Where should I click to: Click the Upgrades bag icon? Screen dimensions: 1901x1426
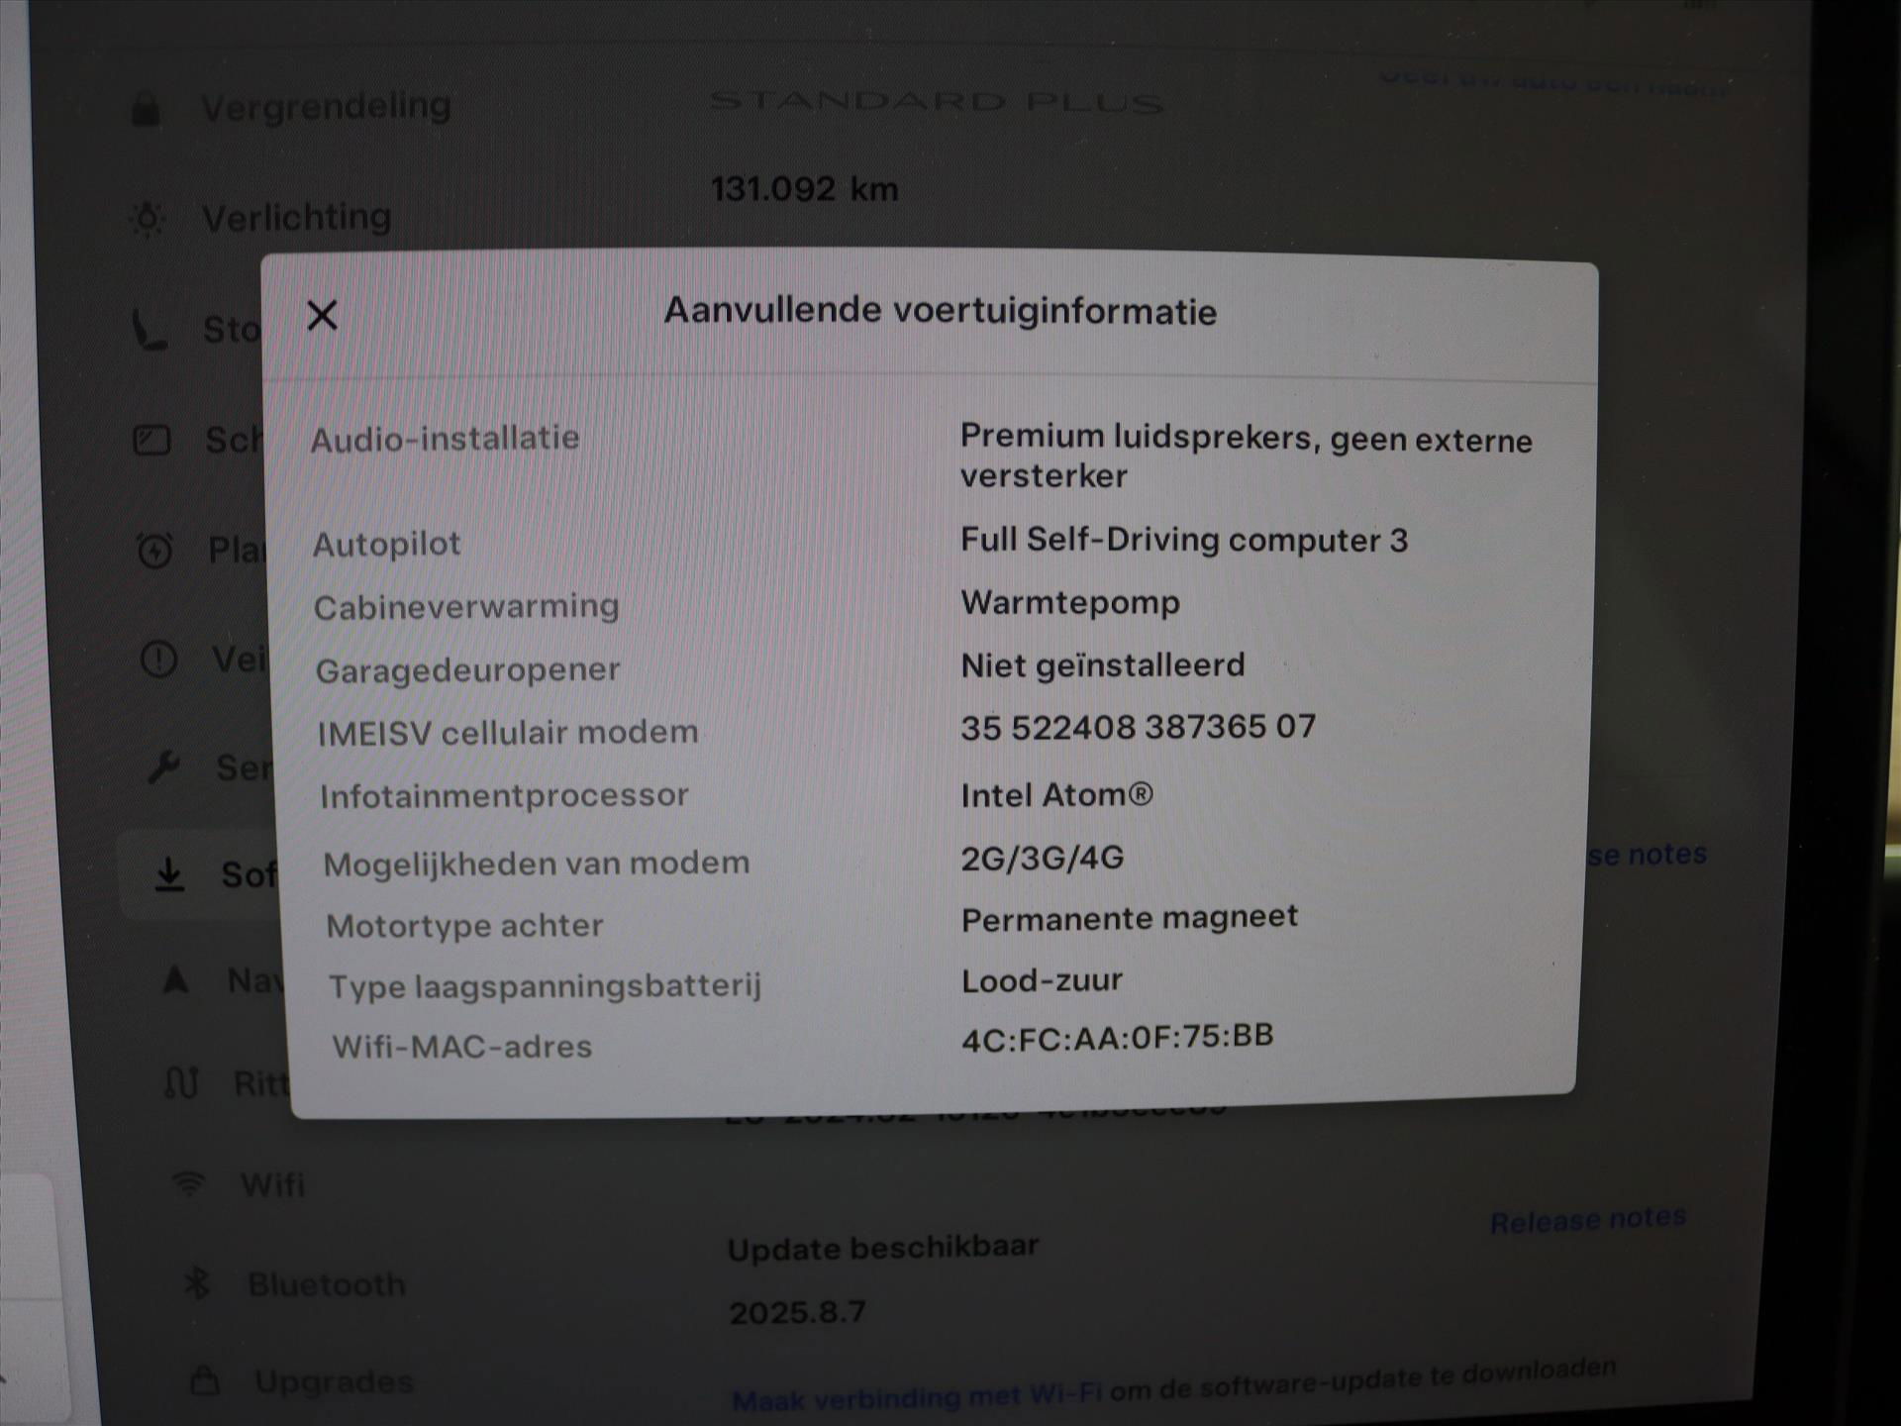(204, 1380)
